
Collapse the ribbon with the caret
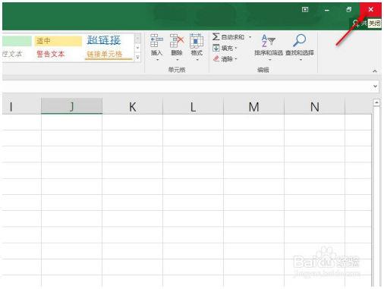click(375, 71)
